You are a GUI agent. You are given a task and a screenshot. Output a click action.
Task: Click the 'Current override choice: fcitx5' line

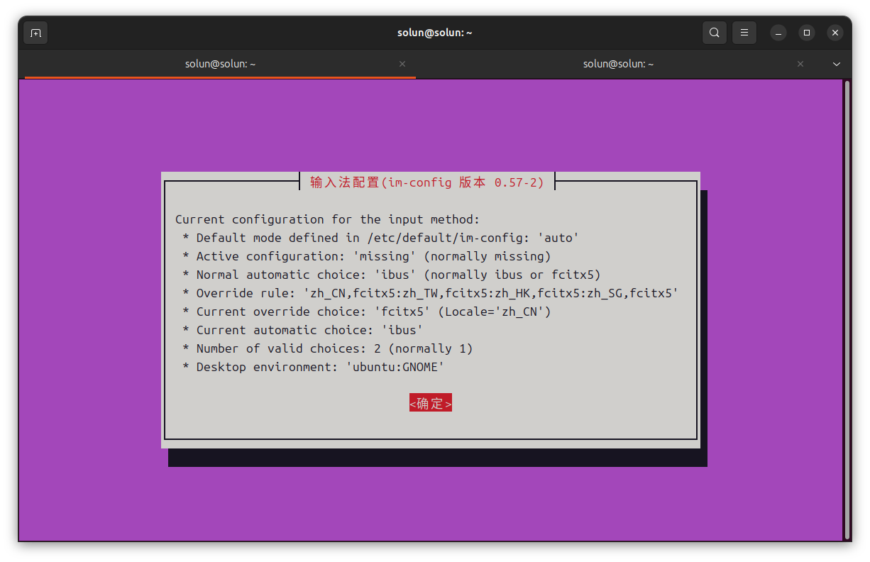point(367,312)
